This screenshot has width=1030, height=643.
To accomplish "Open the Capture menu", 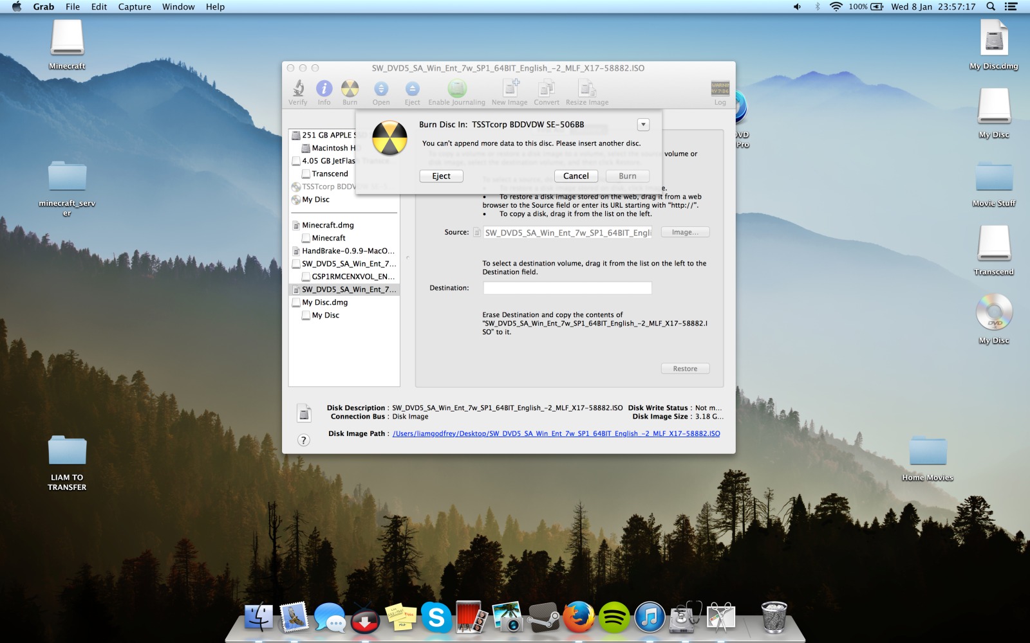I will tap(135, 6).
